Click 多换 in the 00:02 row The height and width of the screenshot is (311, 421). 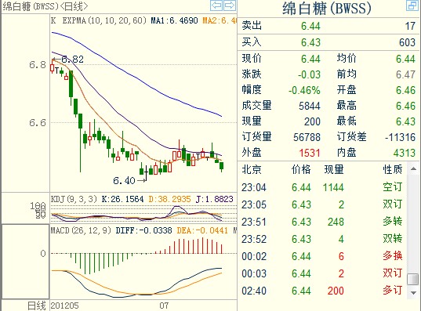(x=393, y=255)
